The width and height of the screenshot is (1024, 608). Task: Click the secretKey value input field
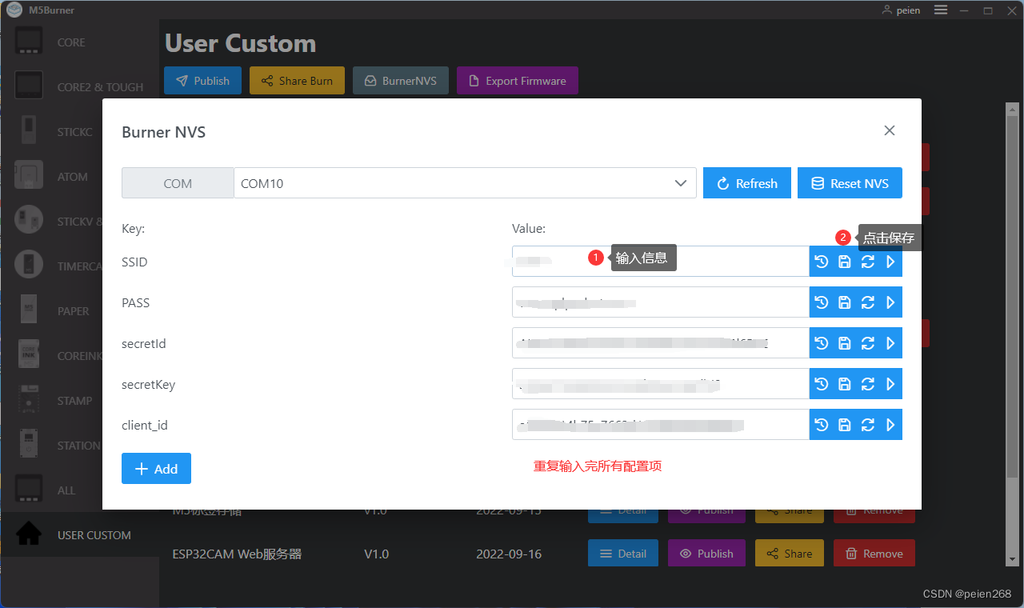coord(661,384)
